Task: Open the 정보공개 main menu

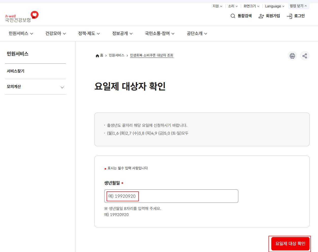Action: pyautogui.click(x=122, y=33)
